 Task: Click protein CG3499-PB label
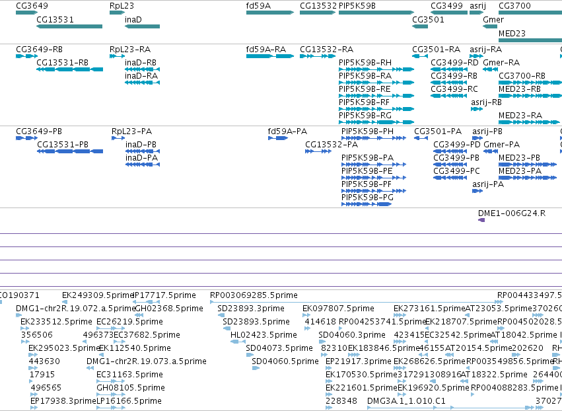click(456, 158)
